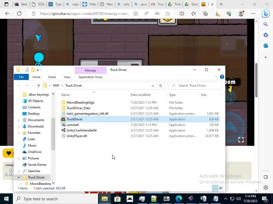The width and height of the screenshot is (273, 204).
Task: Open Edge Collections panel
Action: point(205,14)
